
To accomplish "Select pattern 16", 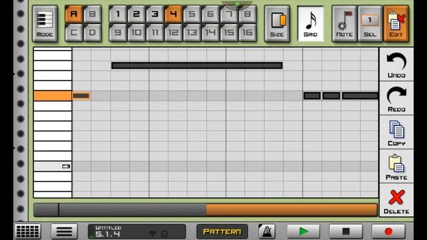I will coord(248,33).
